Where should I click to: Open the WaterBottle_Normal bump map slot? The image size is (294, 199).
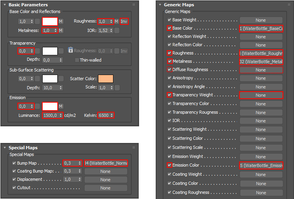(x=106, y=163)
